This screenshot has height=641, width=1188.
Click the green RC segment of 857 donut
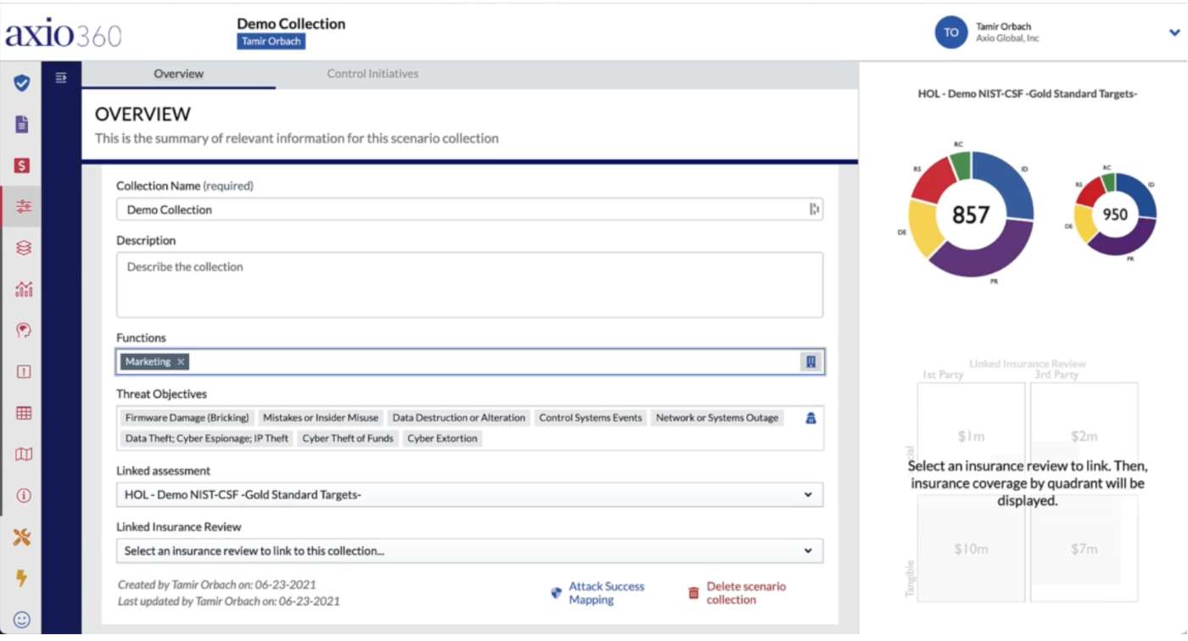click(x=961, y=165)
